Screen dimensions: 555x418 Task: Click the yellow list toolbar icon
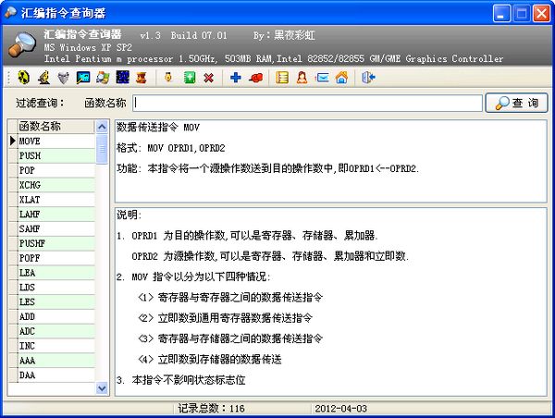282,77
